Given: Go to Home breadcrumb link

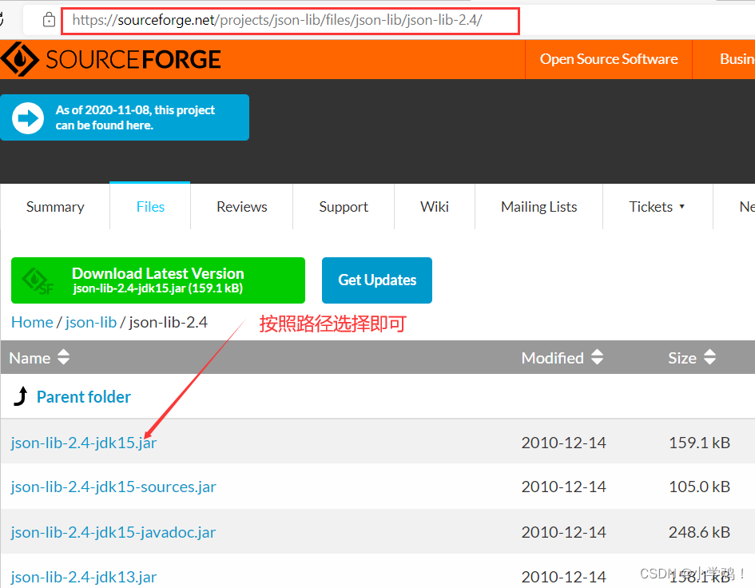Looking at the screenshot, I should (x=32, y=322).
